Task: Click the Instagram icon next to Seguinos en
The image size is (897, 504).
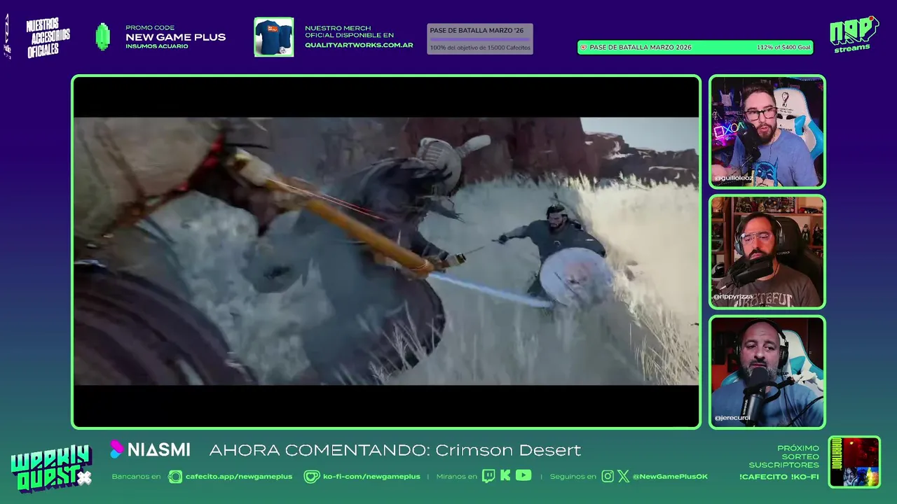Action: (x=608, y=476)
